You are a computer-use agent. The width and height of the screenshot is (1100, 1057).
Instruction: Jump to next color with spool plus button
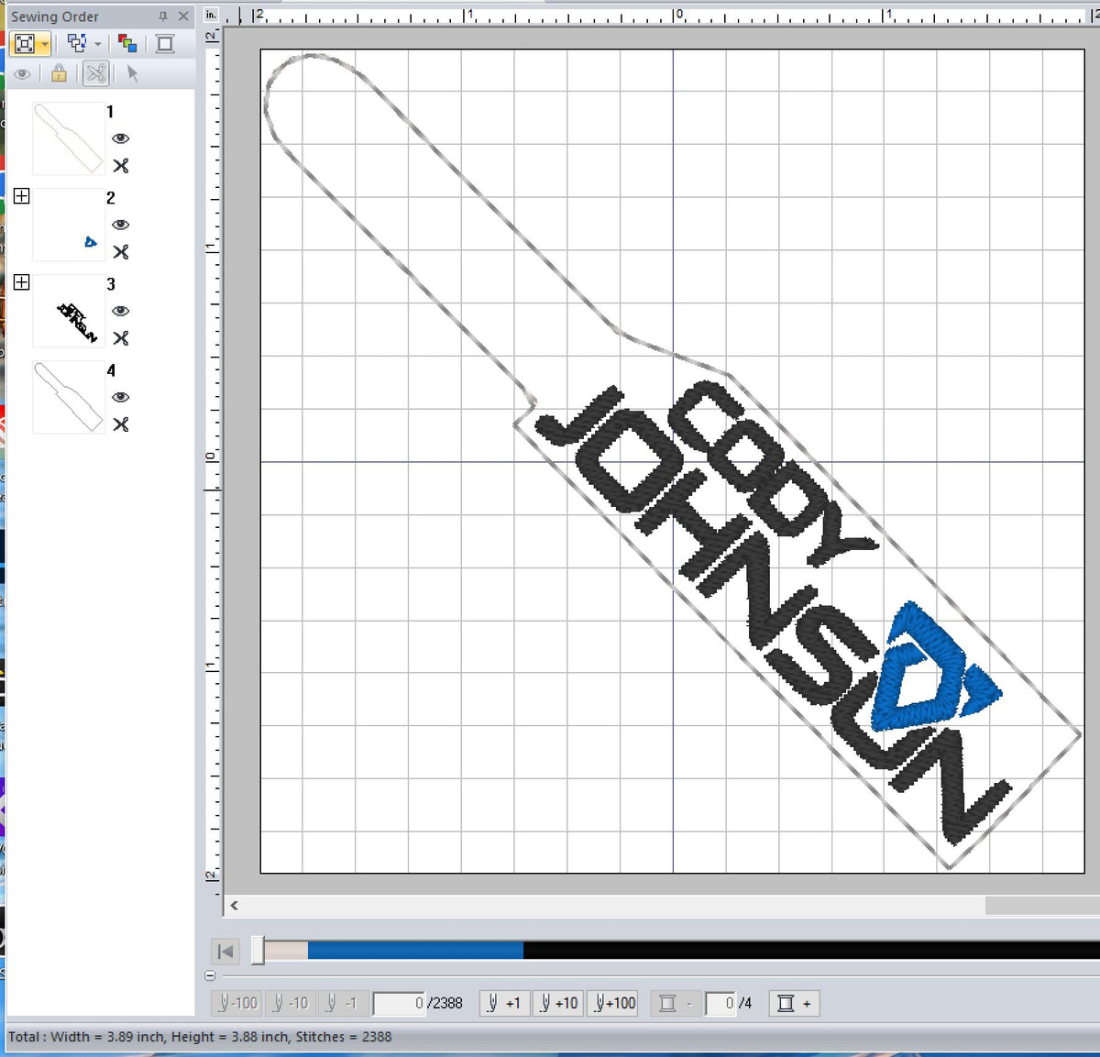794,1003
